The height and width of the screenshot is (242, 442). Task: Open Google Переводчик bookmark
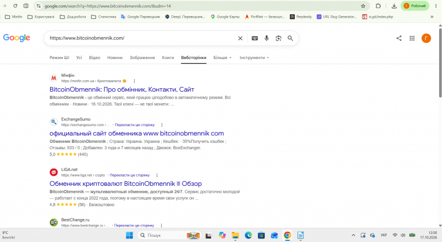point(140,17)
